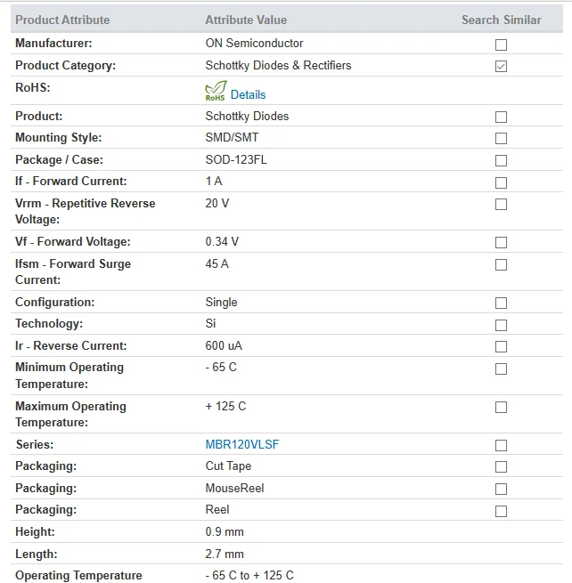The height and width of the screenshot is (583, 572).
Task: Click the 2.7 mm length value
Action: [225, 554]
